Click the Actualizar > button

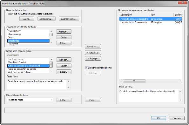tap(93, 47)
